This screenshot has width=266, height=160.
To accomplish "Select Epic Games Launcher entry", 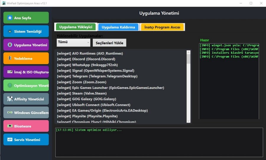I will coord(121,88).
